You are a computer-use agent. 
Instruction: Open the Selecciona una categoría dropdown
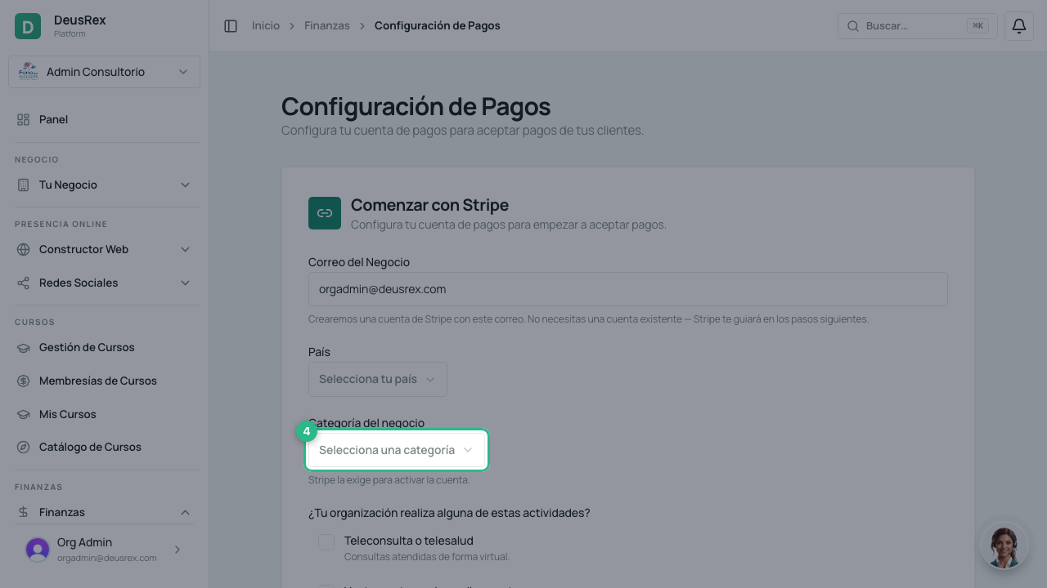(397, 450)
